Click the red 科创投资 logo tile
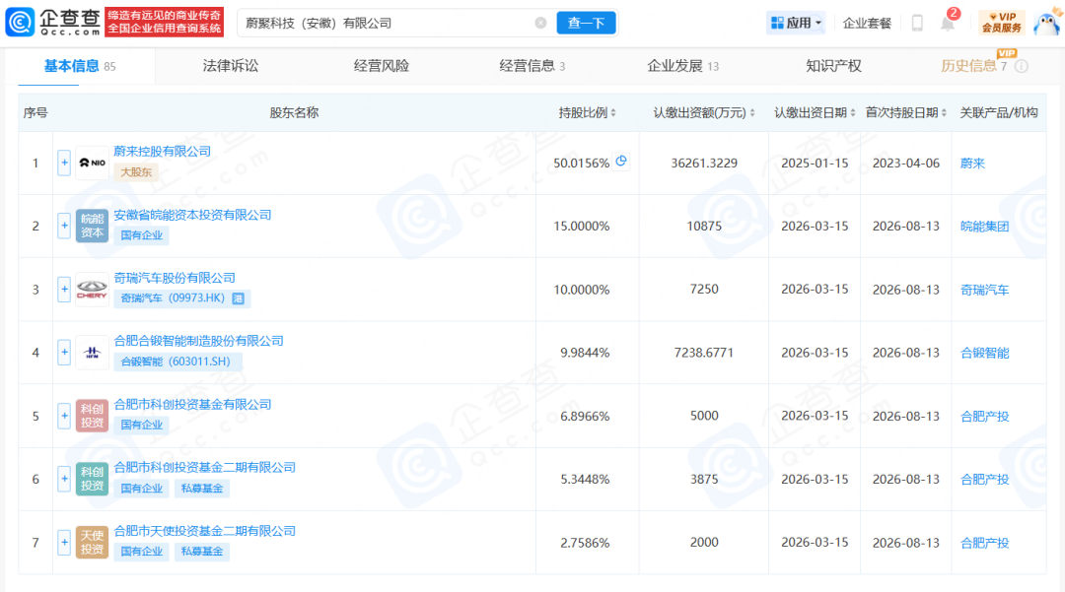1065x592 pixels. [92, 416]
